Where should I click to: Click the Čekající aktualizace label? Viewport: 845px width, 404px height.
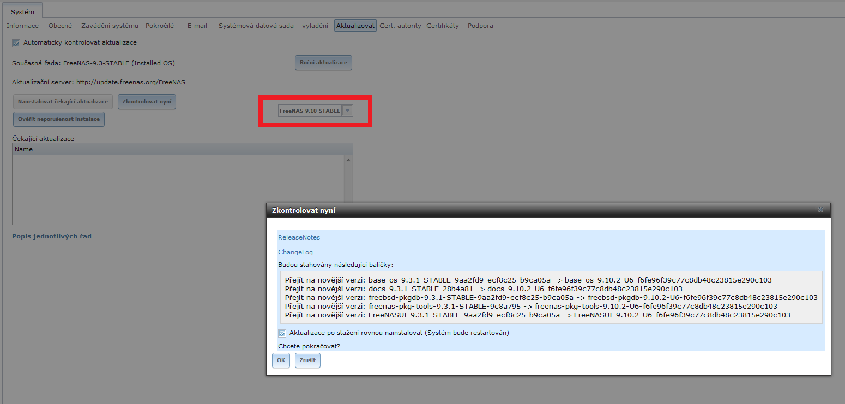click(x=43, y=139)
